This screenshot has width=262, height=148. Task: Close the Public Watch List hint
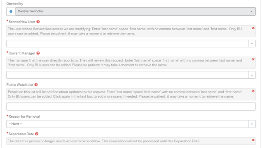pyautogui.click(x=253, y=91)
